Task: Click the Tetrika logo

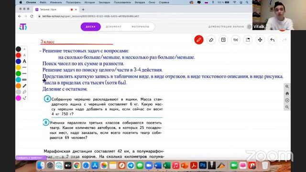Action: (x=23, y=27)
